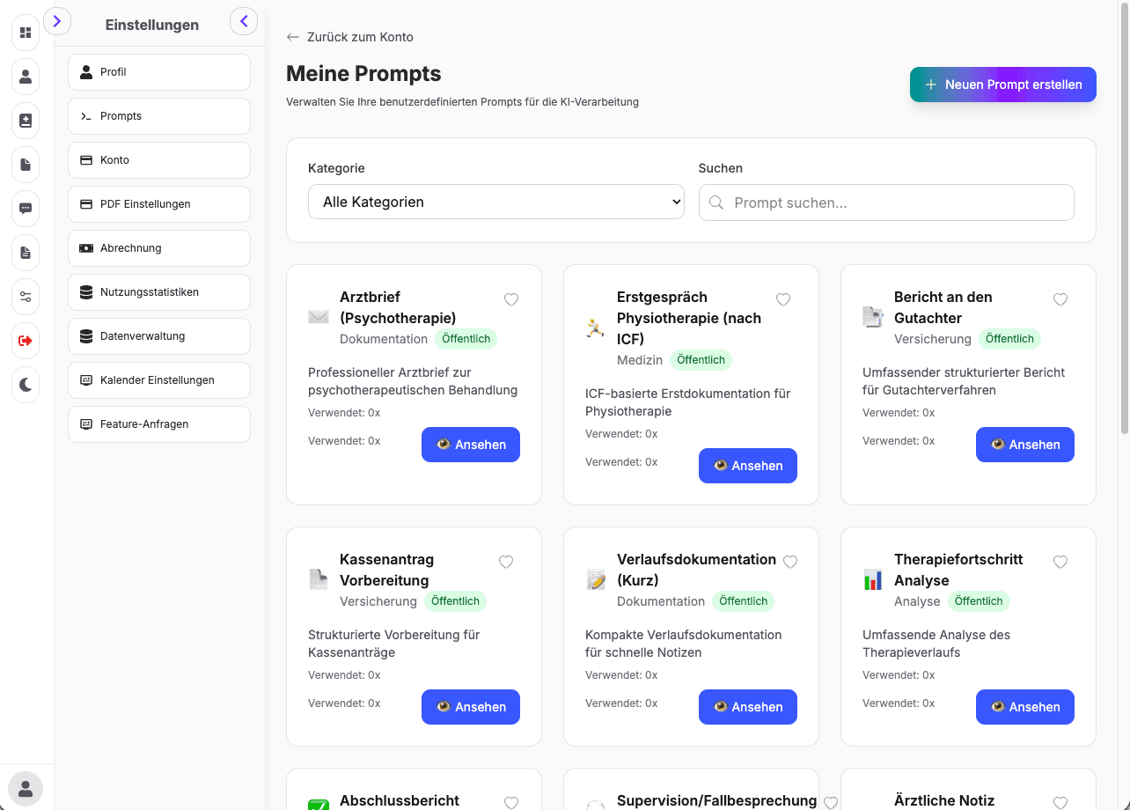The height and width of the screenshot is (810, 1130).
Task: Toggle dark mode with the moon icon
Action: (x=26, y=385)
